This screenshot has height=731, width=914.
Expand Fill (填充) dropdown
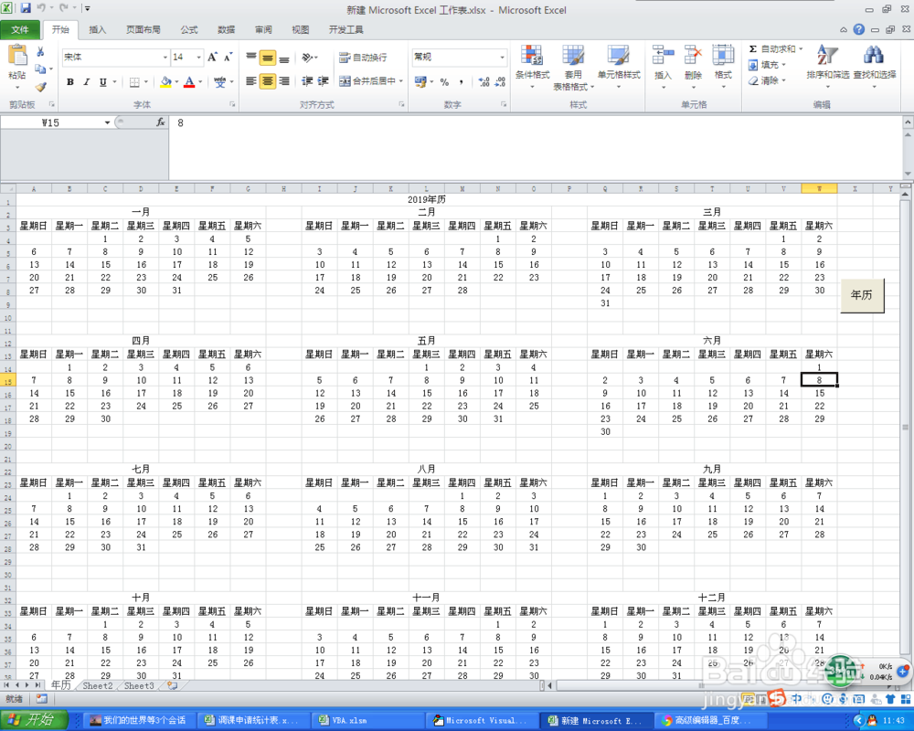(x=784, y=65)
